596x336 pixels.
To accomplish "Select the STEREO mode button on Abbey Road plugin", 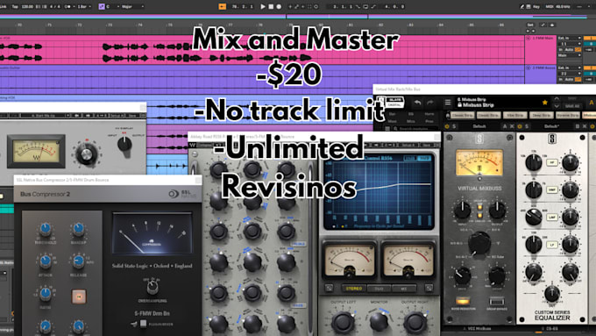I will pyautogui.click(x=353, y=289).
